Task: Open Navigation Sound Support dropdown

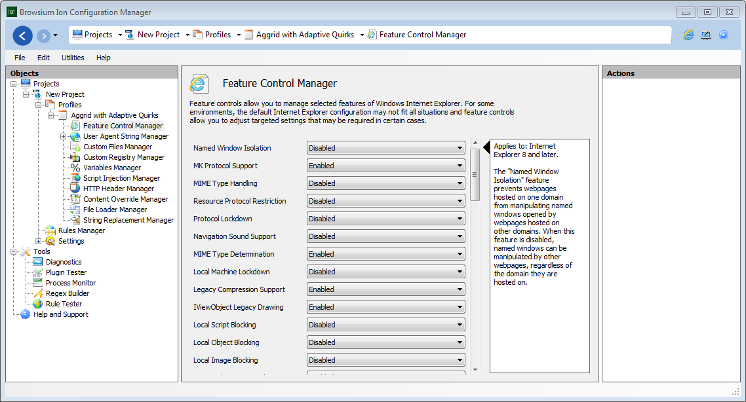Action: tap(386, 236)
